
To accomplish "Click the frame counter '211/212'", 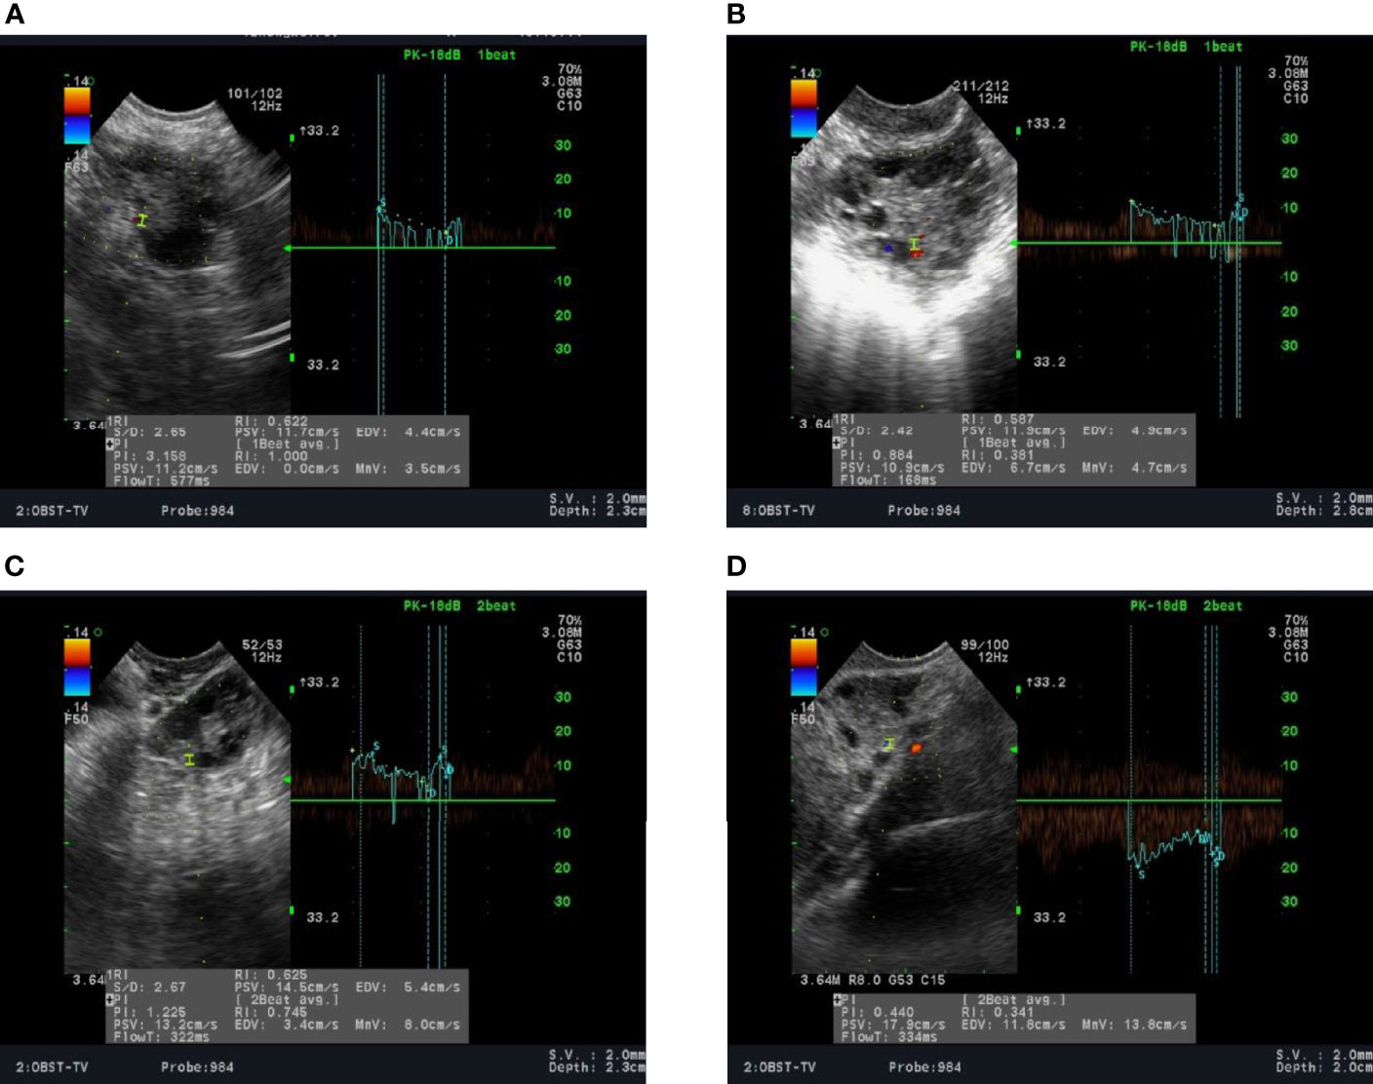I will (980, 86).
